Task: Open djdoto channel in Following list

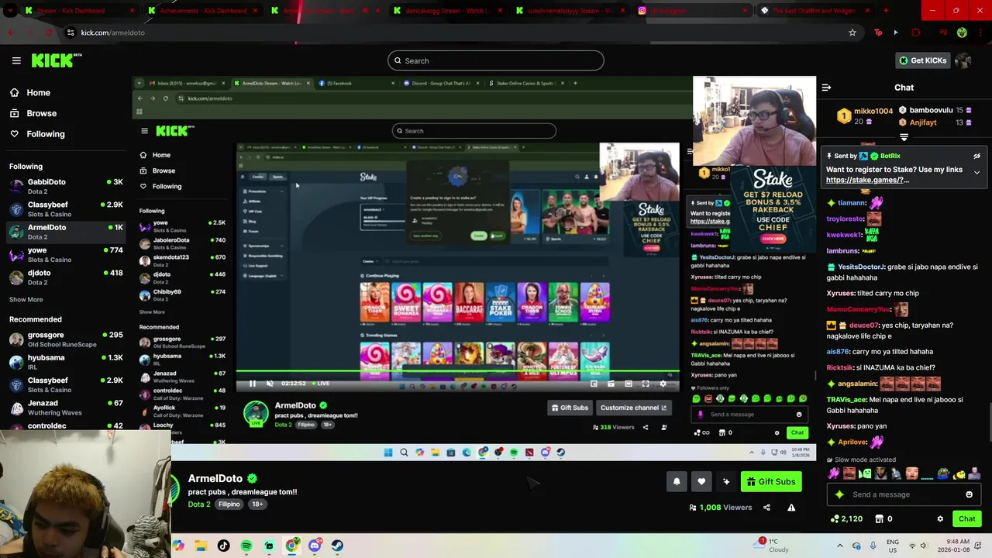Action: pyautogui.click(x=66, y=277)
